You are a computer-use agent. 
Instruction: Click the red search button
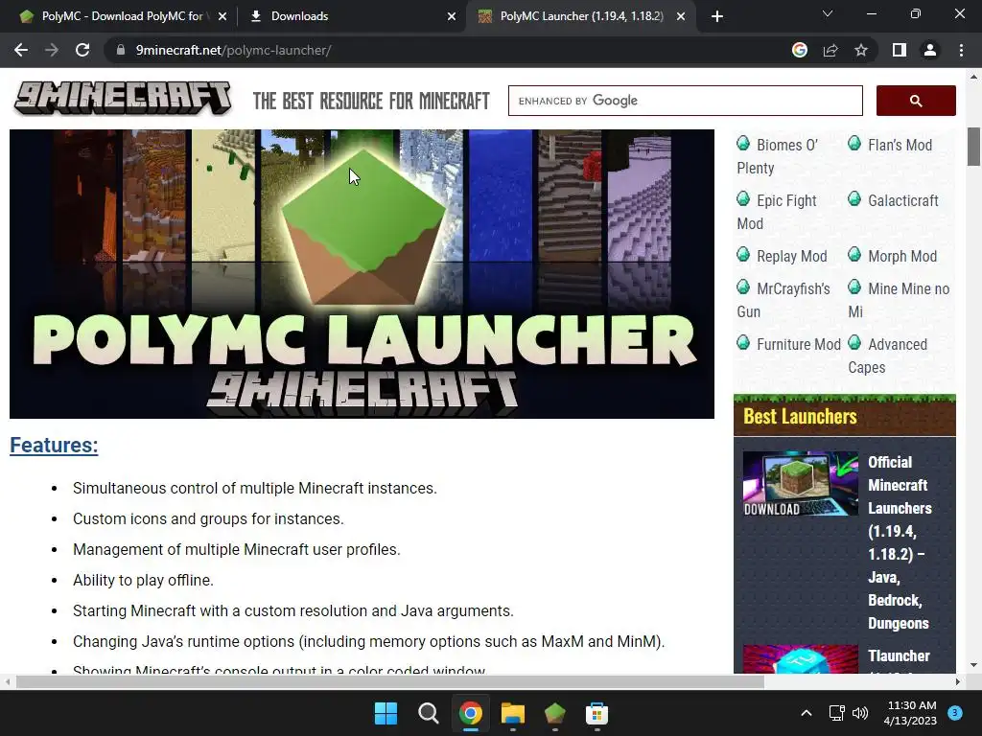(916, 101)
